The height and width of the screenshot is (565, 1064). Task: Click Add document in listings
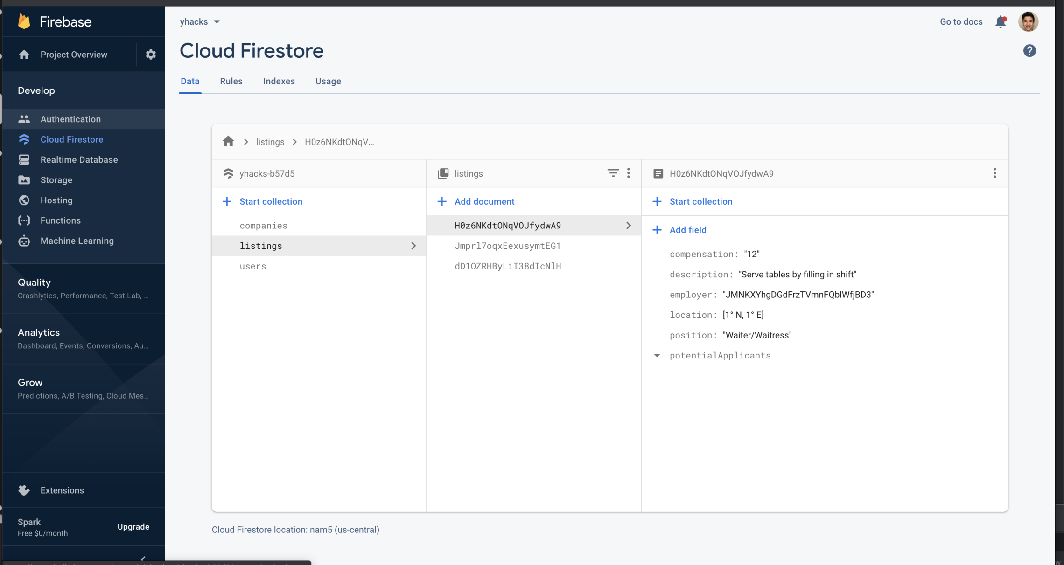point(484,201)
